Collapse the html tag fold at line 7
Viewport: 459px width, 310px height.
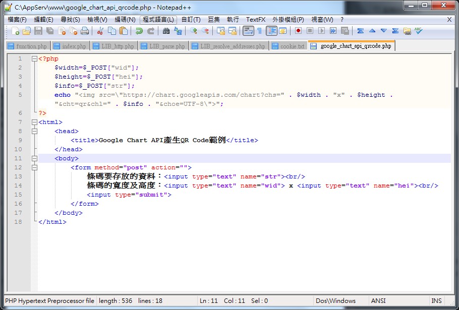pyautogui.click(x=34, y=122)
